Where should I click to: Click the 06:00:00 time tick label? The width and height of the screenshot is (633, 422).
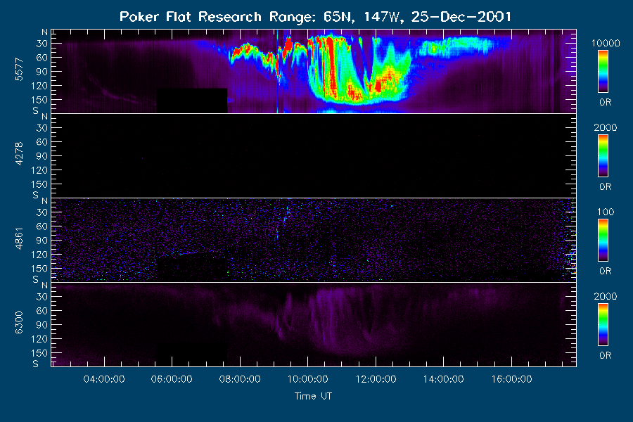point(172,379)
